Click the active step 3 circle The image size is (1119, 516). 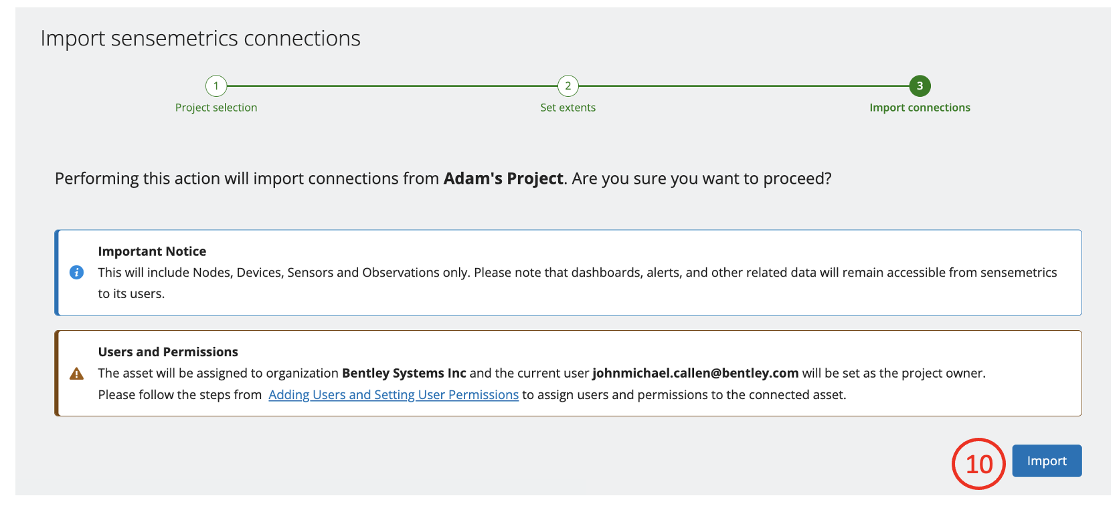(x=920, y=86)
